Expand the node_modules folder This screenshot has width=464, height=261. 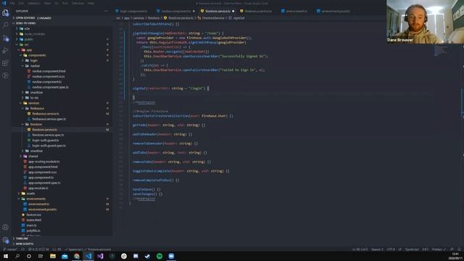(34, 34)
